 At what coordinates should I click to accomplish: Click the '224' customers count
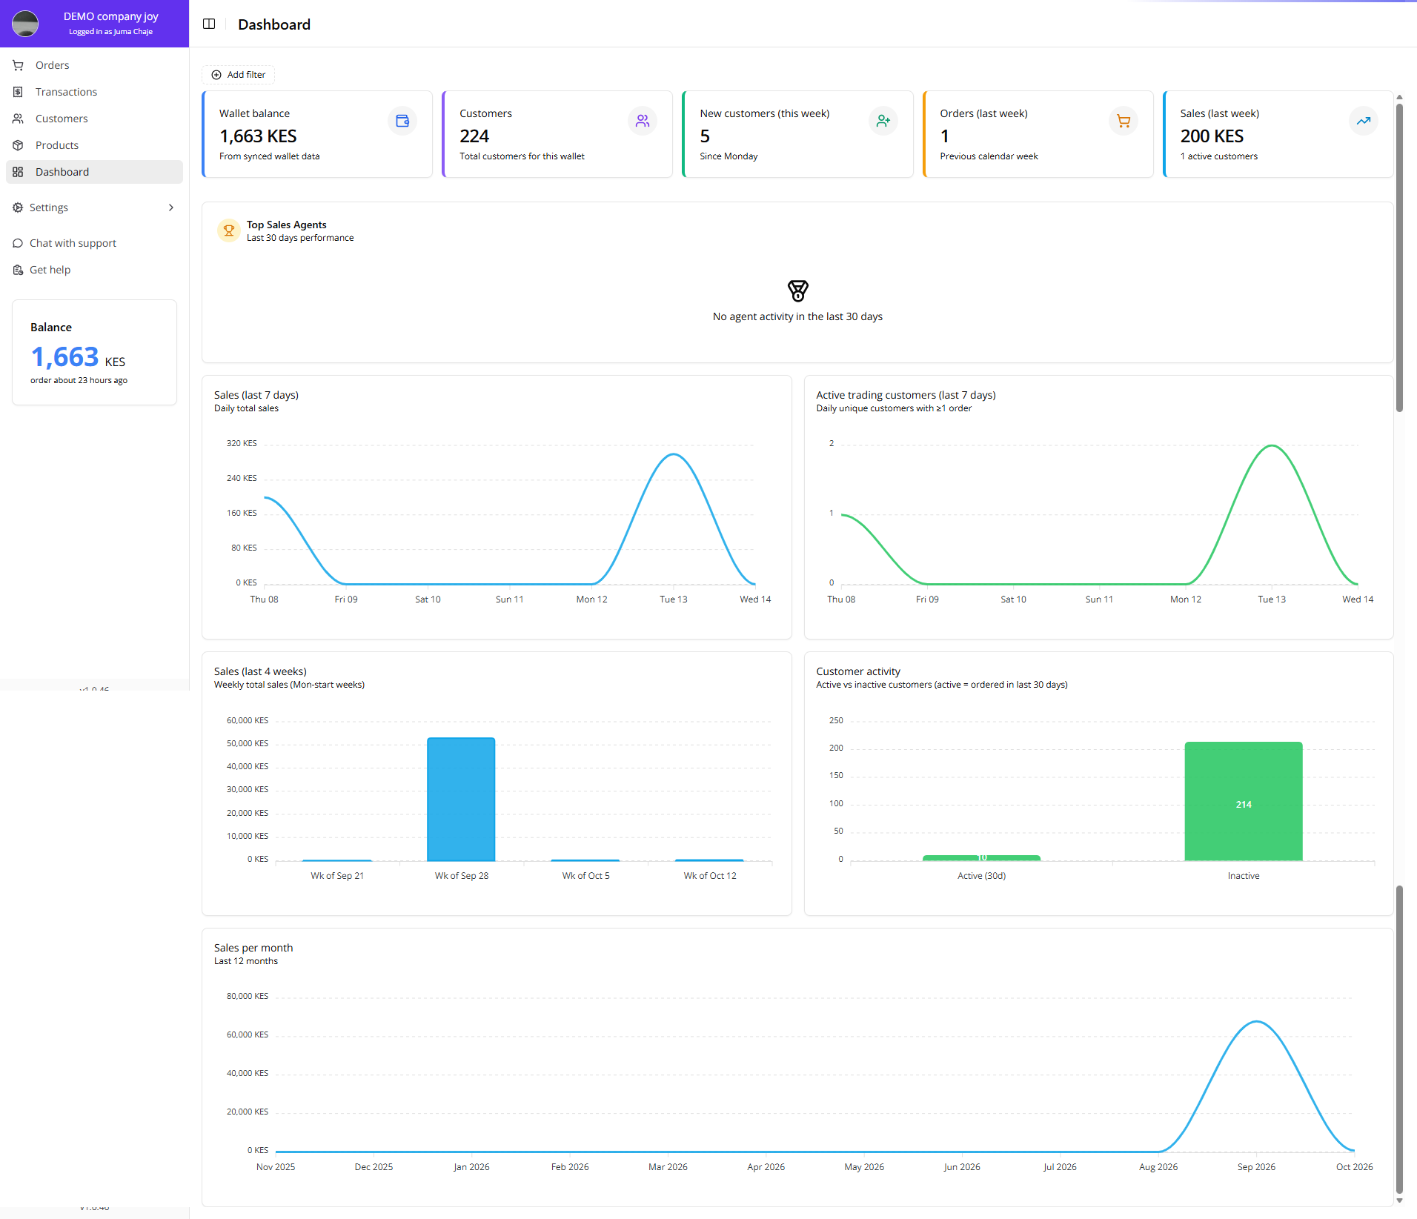tap(474, 136)
